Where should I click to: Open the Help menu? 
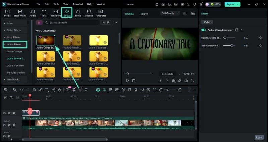90,4
